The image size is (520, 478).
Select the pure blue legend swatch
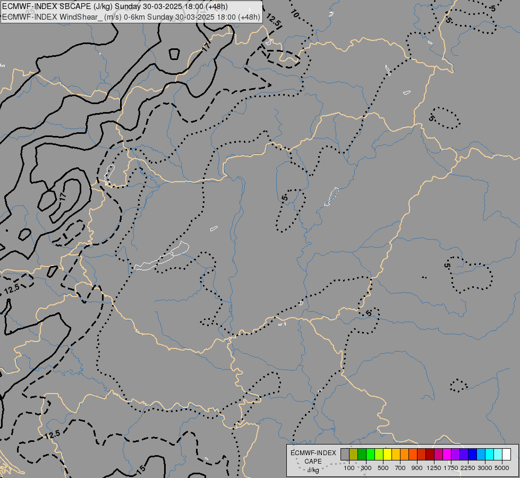(473, 455)
